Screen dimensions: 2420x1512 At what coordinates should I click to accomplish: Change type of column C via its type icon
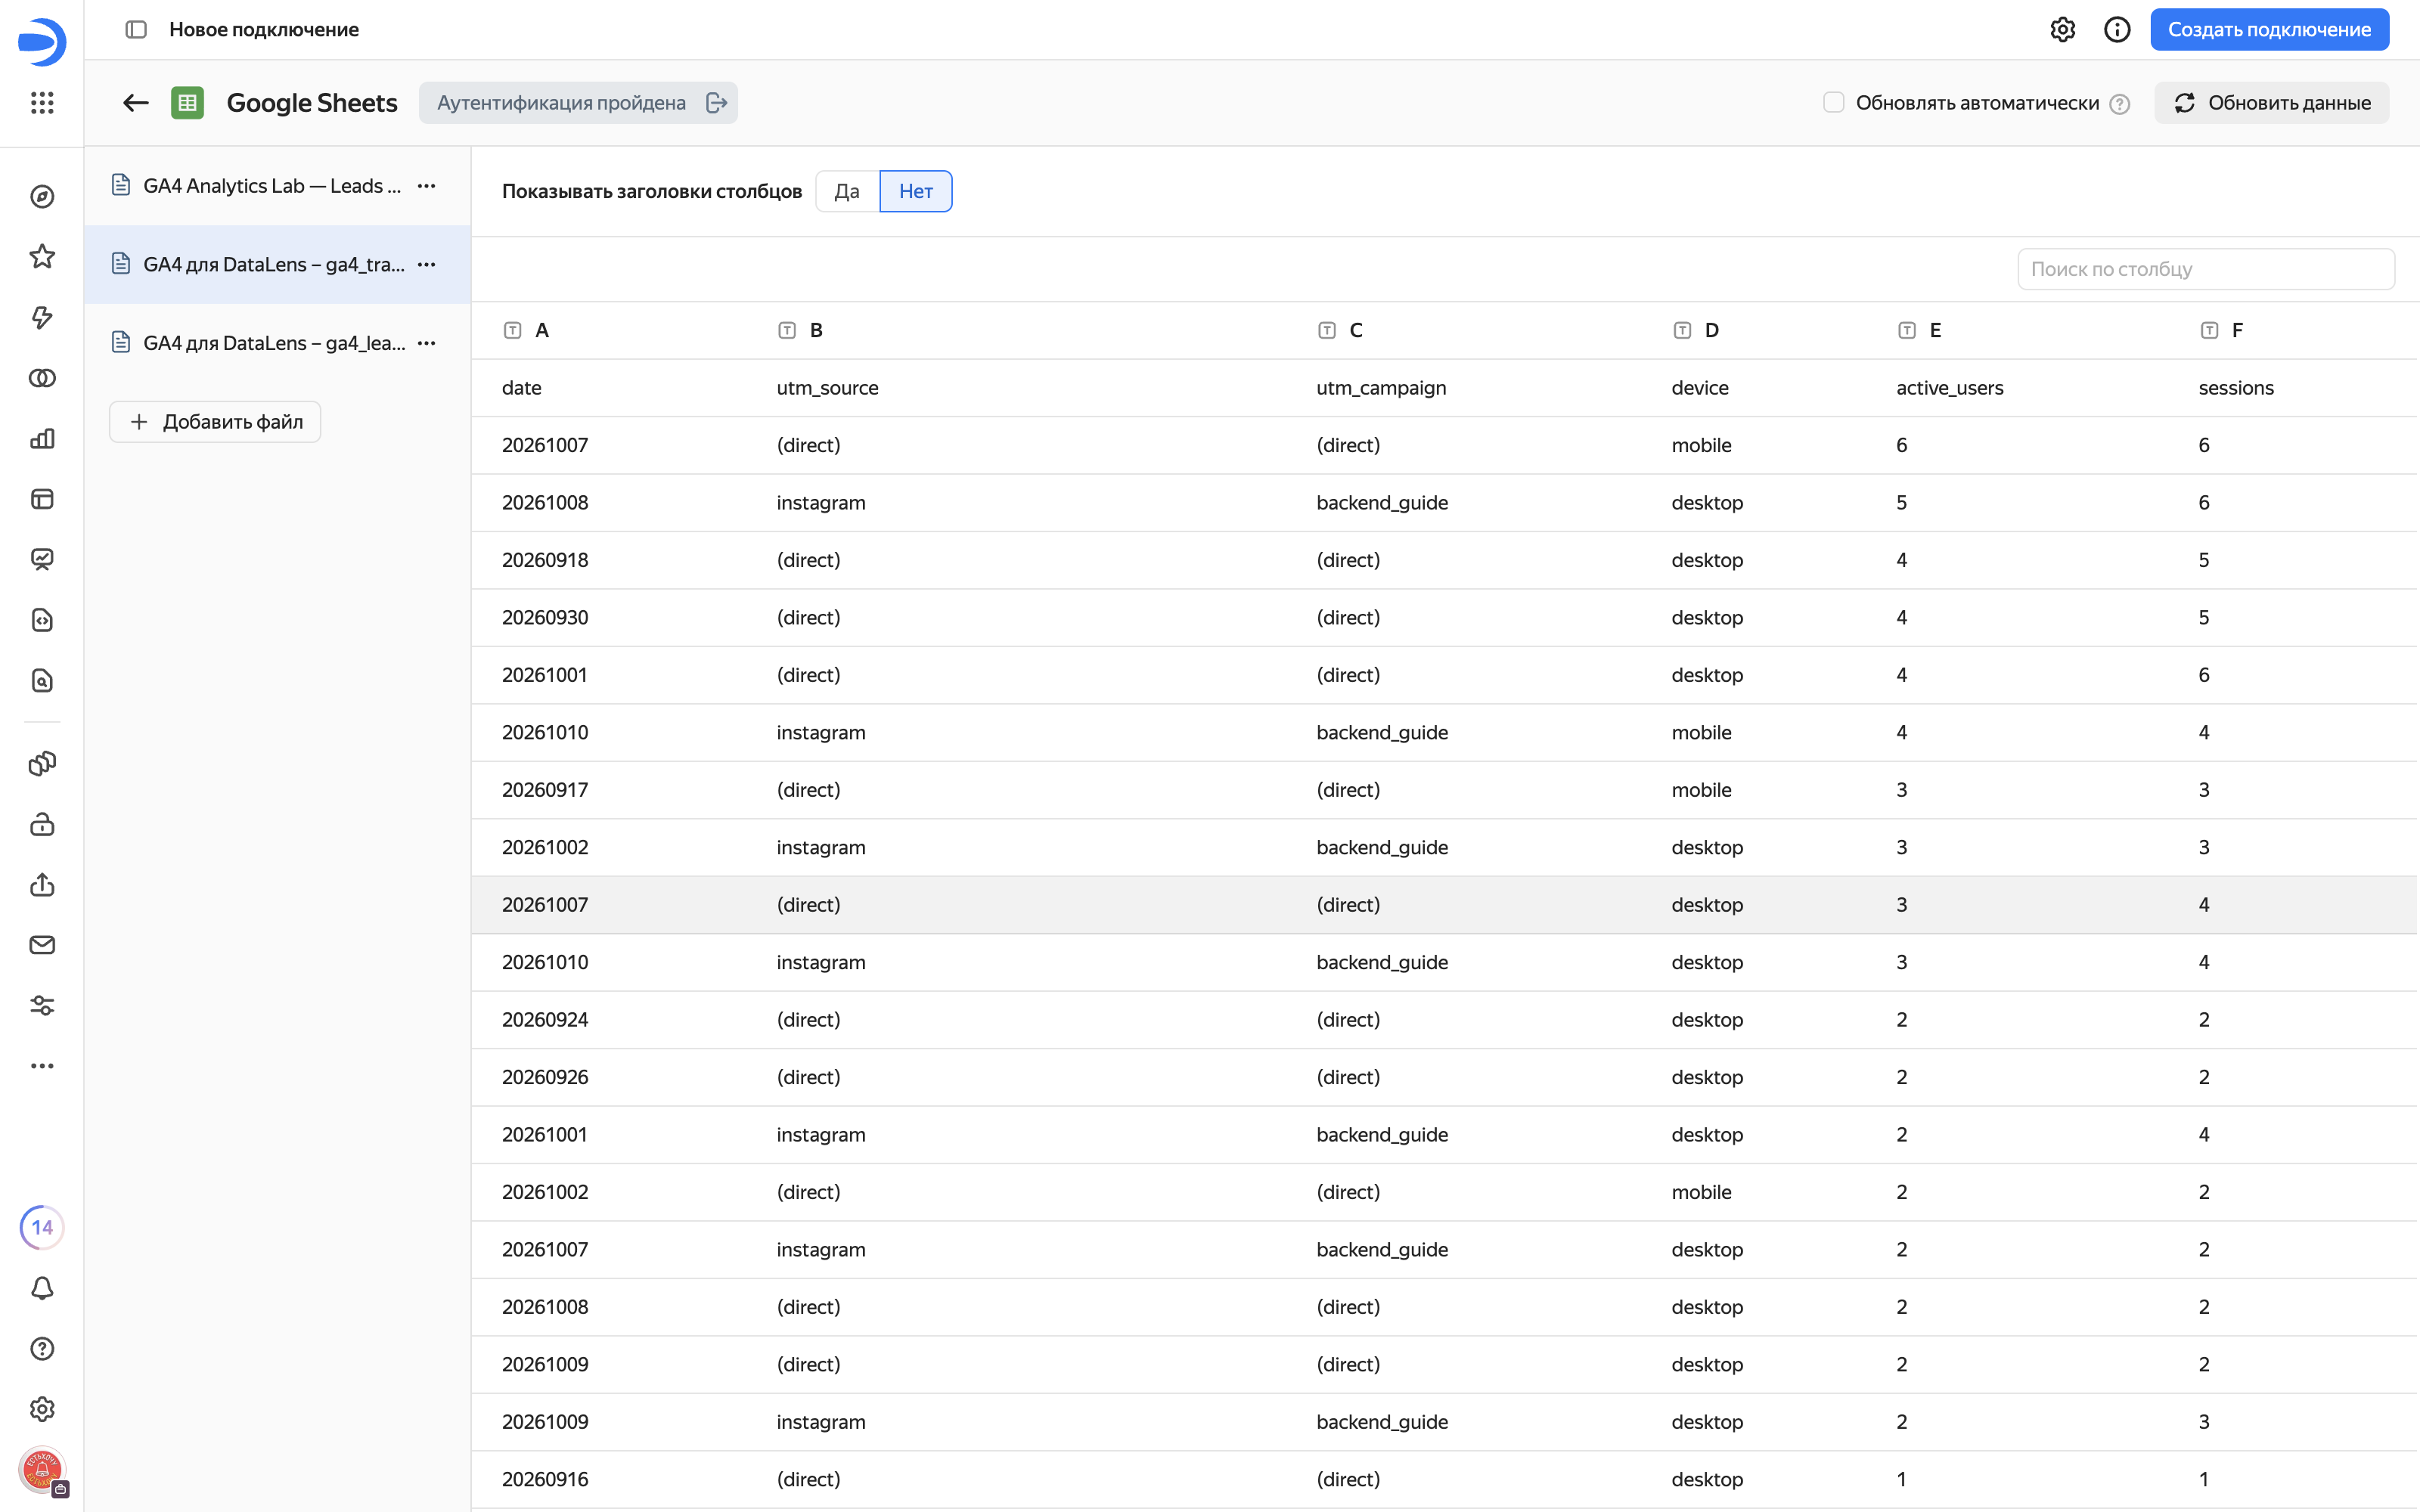tap(1326, 331)
